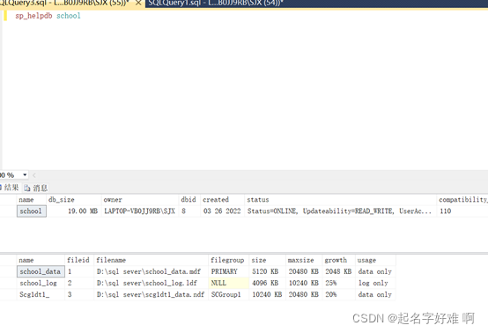Select the 4096 KB size cell
The width and height of the screenshot is (488, 333).
tap(267, 283)
